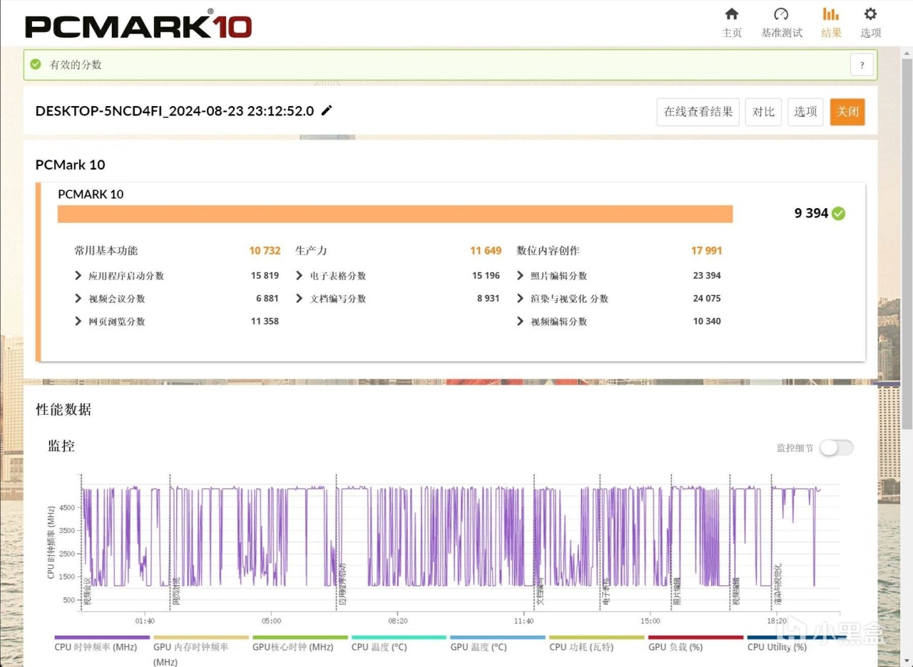Click the pencil icon to rename result
This screenshot has width=913, height=667.
pyautogui.click(x=327, y=110)
